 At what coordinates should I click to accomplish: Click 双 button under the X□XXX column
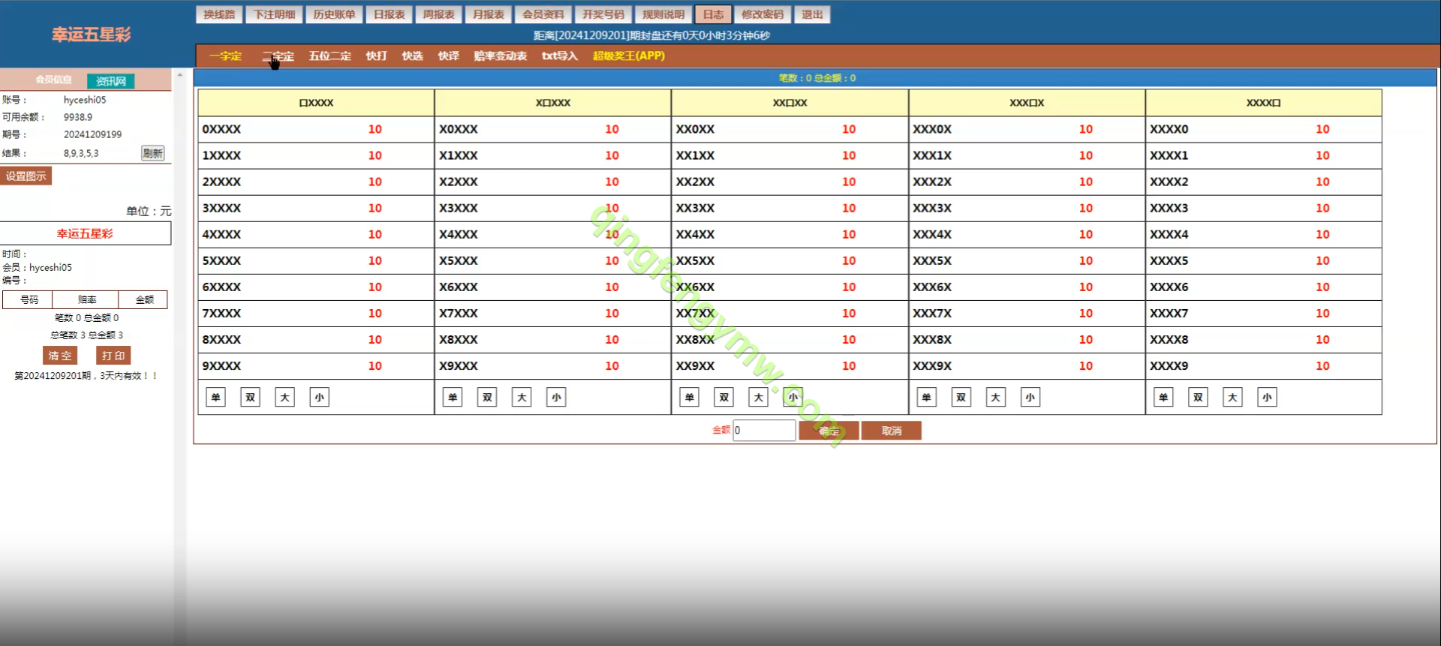point(487,398)
